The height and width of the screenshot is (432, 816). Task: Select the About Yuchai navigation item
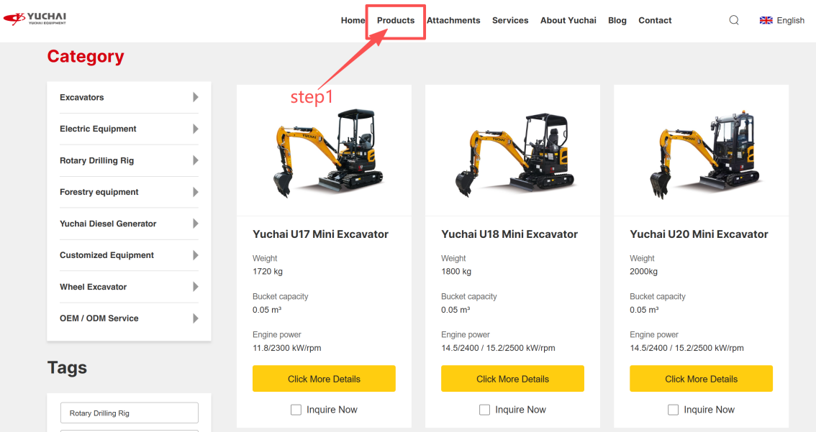[568, 20]
